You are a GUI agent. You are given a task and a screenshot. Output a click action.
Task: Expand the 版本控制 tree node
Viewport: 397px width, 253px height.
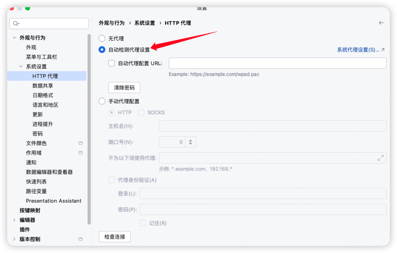point(14,239)
